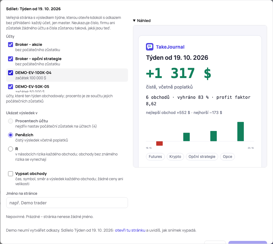Image resolution: width=273 pixels, height=244 pixels.
Task: Click the dialog title 'Sdílet: Týden od 19. 10. 2026'
Action: [33, 9]
